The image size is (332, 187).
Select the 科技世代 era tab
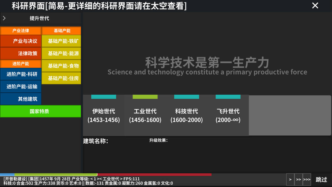tap(187, 115)
